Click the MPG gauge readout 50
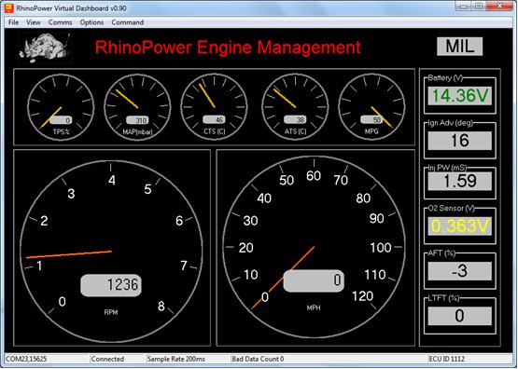Image resolution: width=518 pixels, height=369 pixels. tap(371, 119)
